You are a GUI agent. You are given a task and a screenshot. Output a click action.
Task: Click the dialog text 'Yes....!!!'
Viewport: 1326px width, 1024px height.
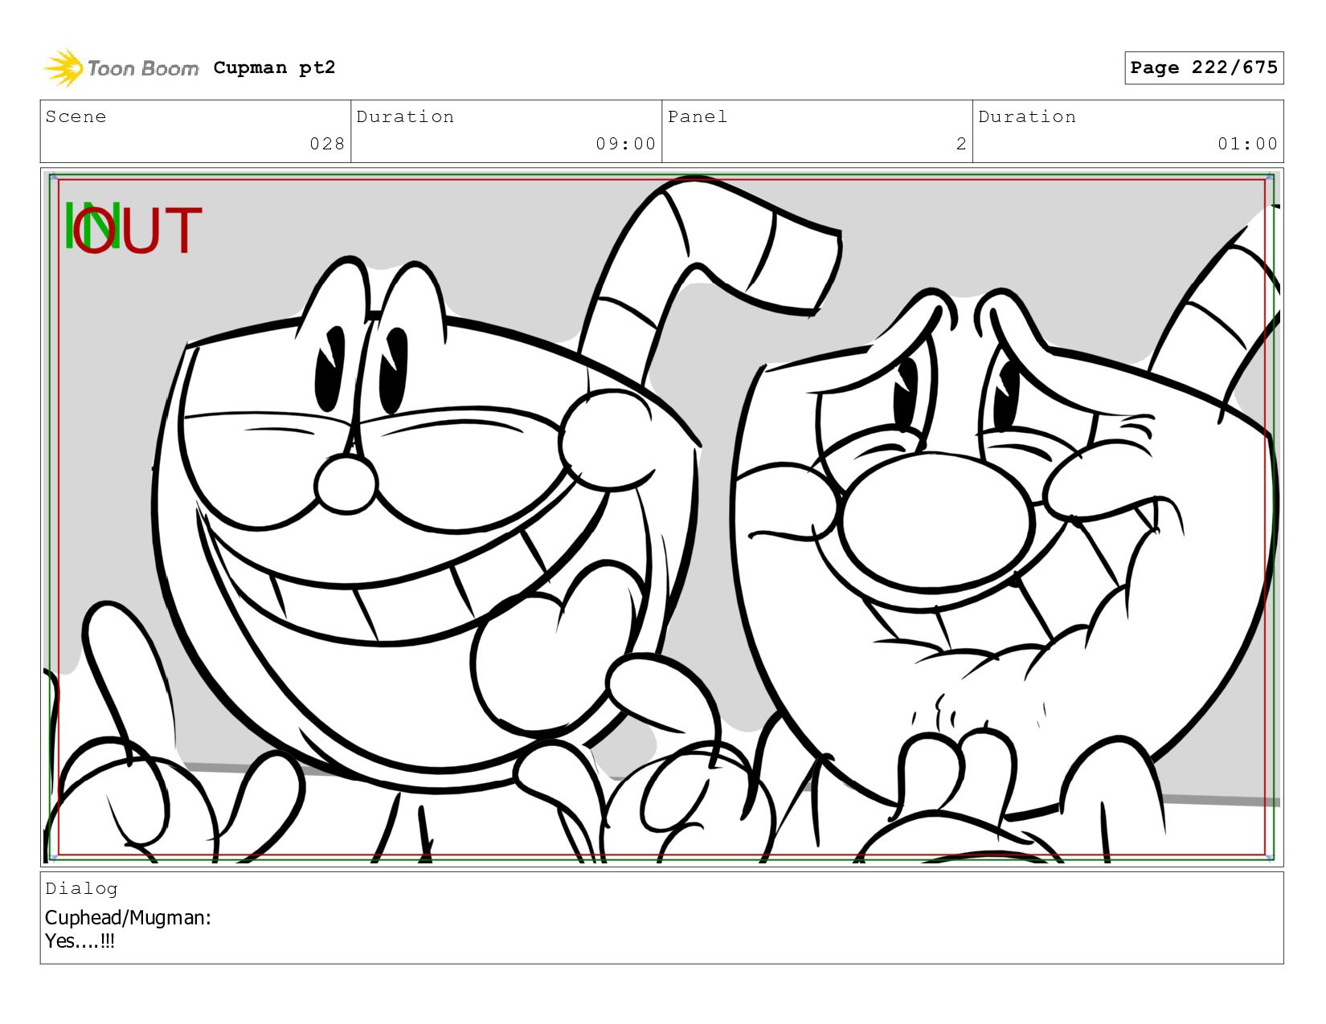point(80,940)
